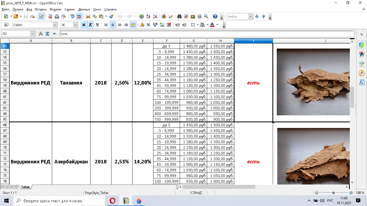Export directly as PDF
Viewport: 367px width, 206px height.
(50, 16)
